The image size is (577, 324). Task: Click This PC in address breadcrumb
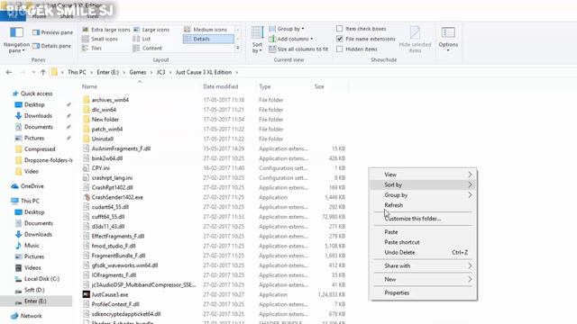[77, 72]
